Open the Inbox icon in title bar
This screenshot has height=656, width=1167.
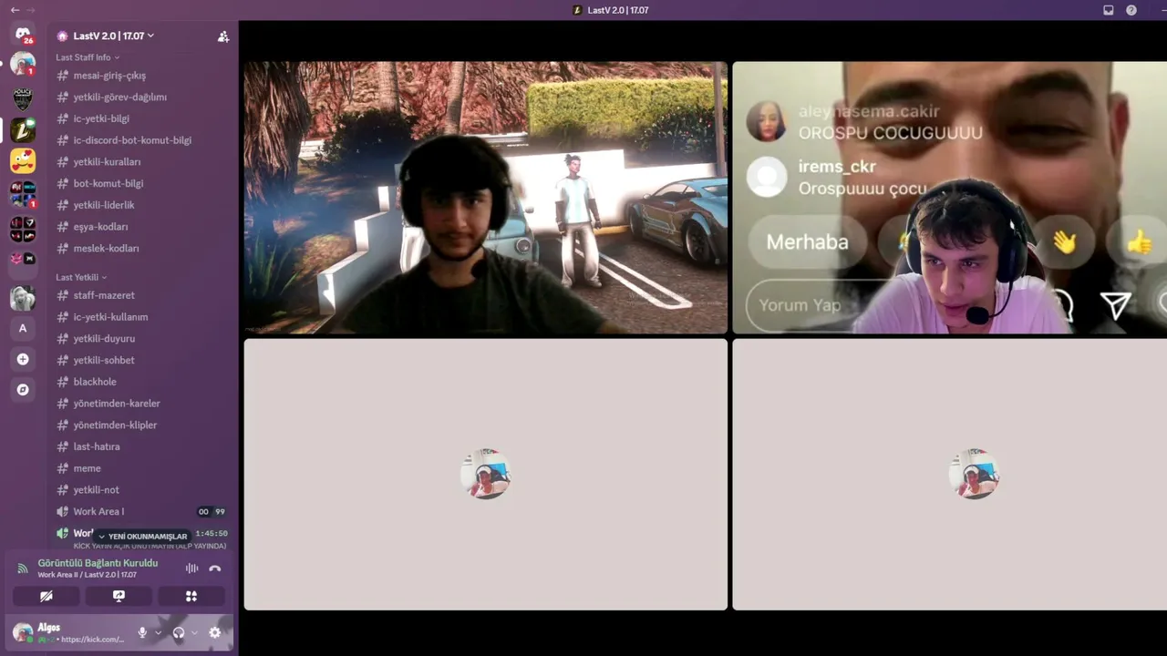tap(1109, 10)
